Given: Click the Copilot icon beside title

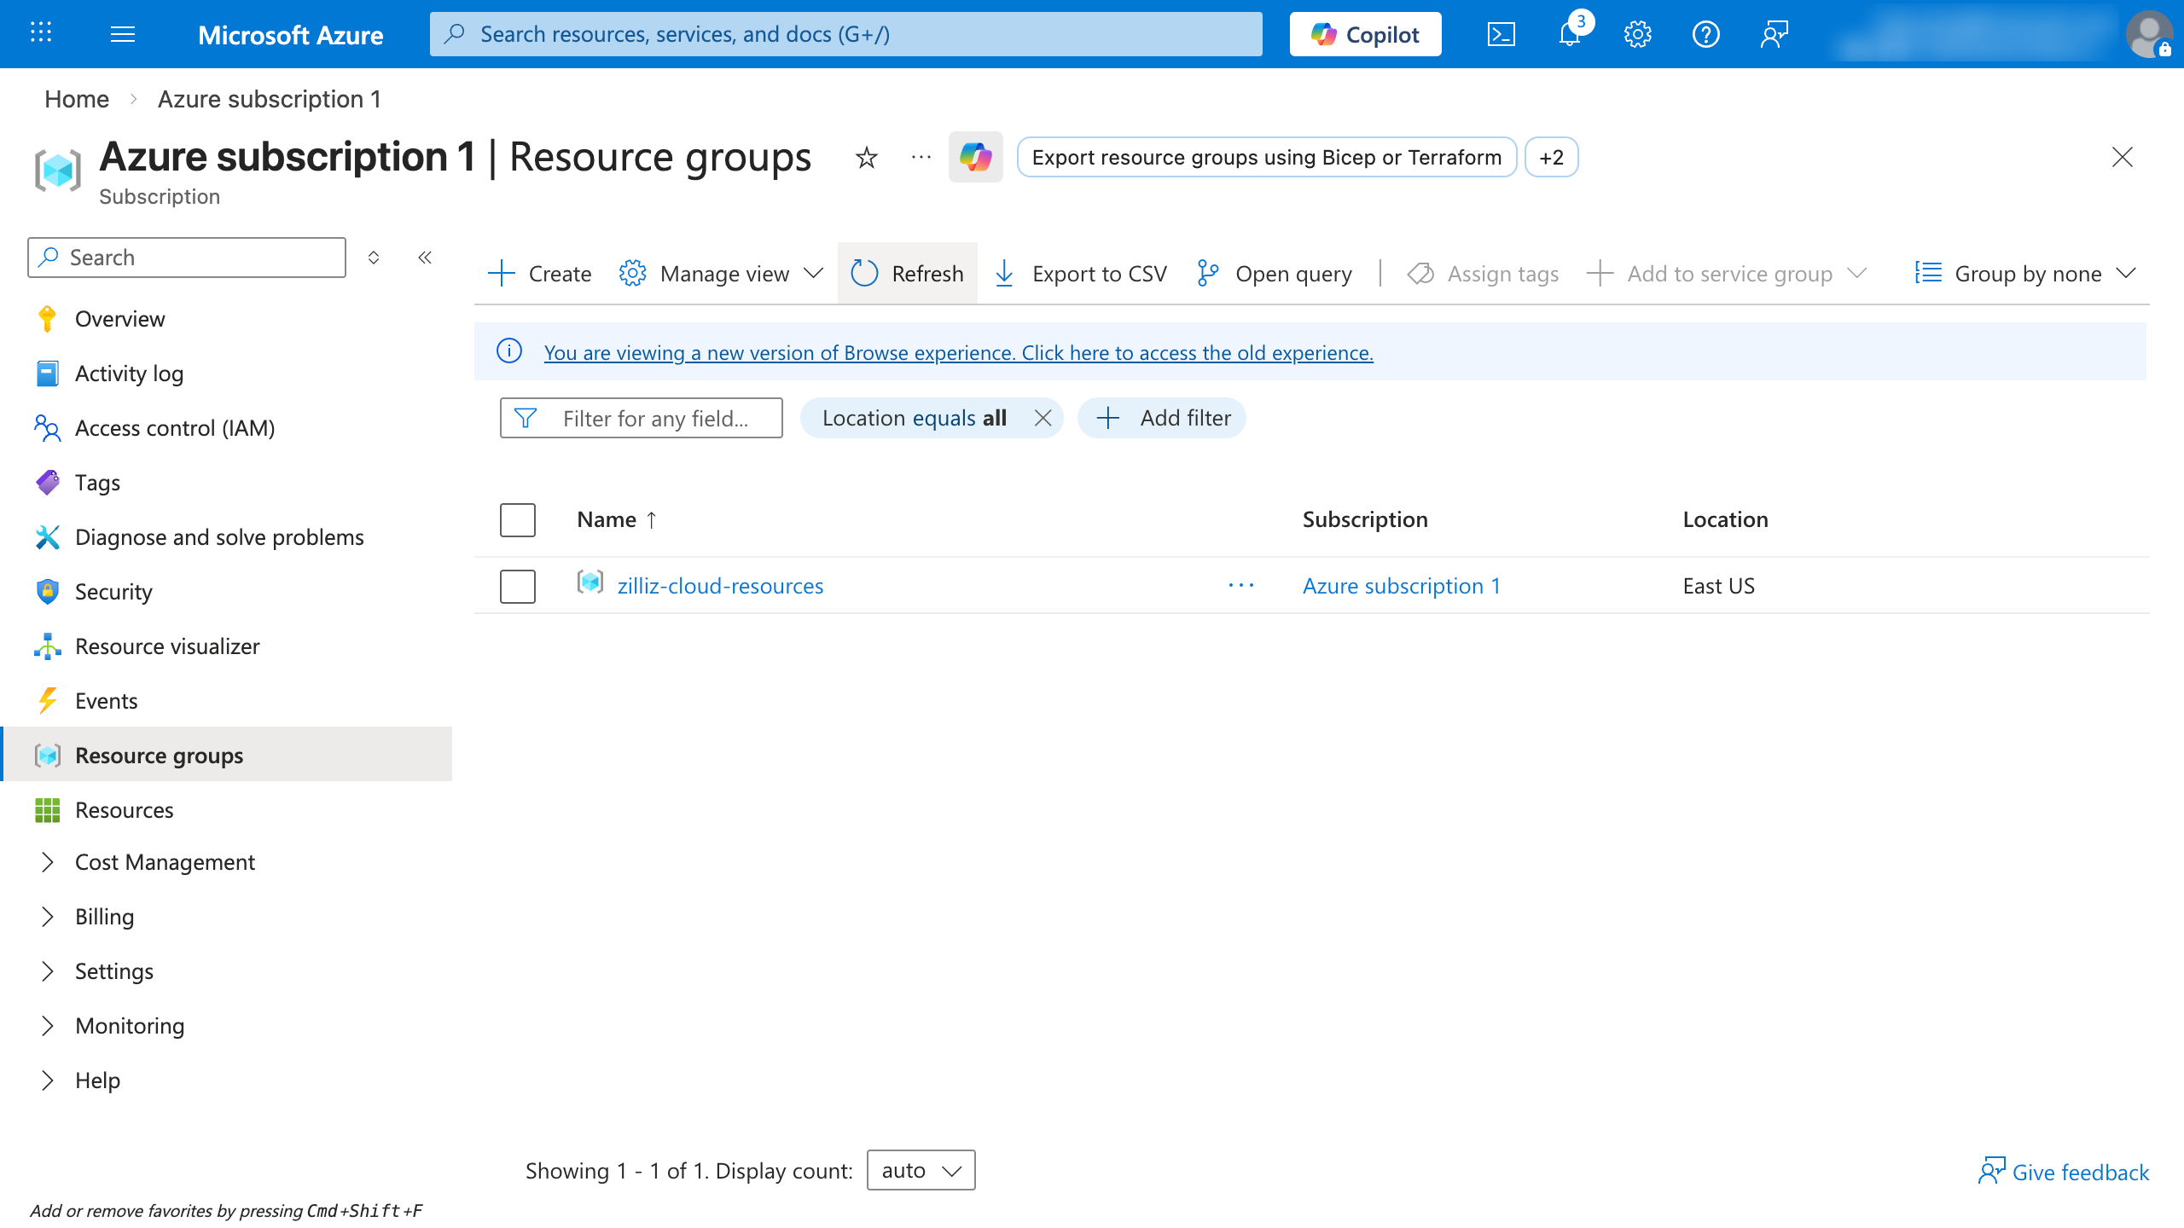Looking at the screenshot, I should (975, 158).
